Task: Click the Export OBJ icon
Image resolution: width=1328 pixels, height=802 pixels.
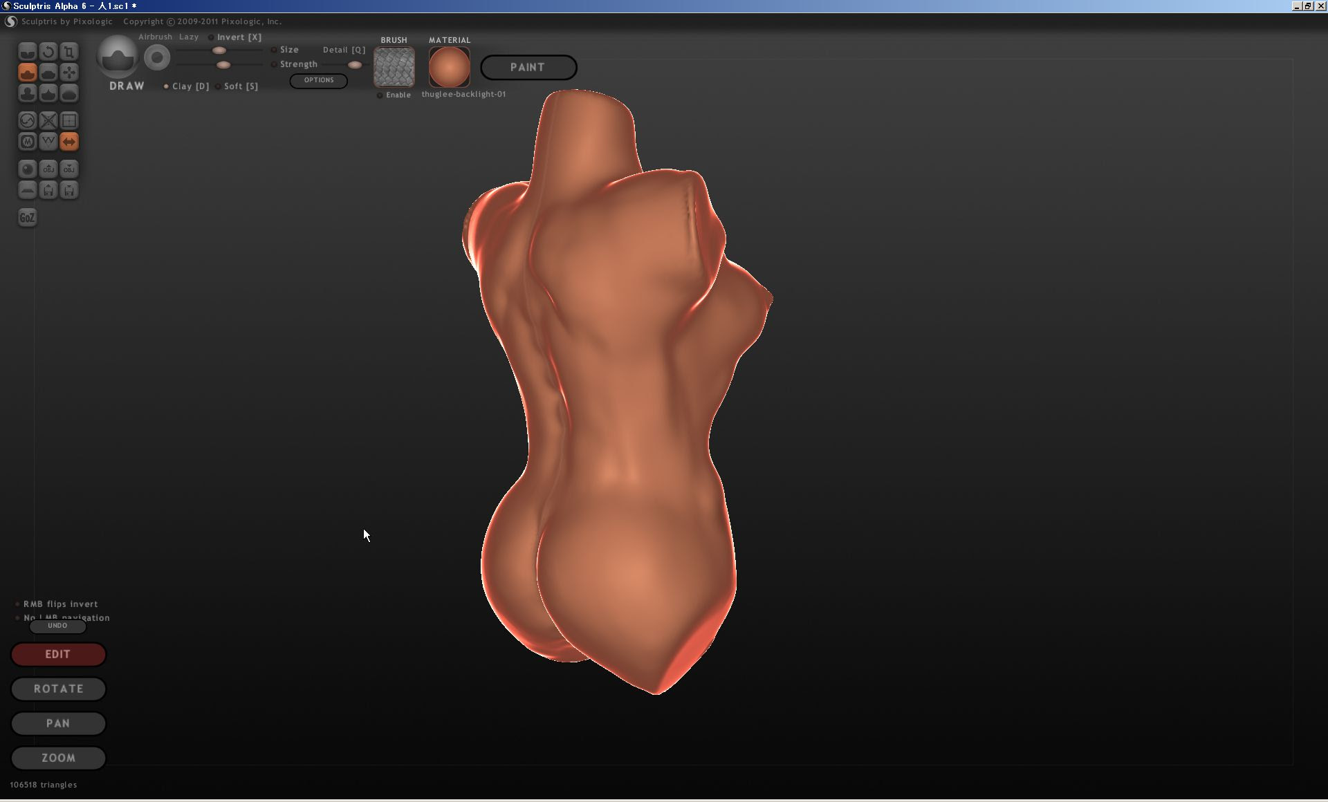Action: pyautogui.click(x=69, y=169)
